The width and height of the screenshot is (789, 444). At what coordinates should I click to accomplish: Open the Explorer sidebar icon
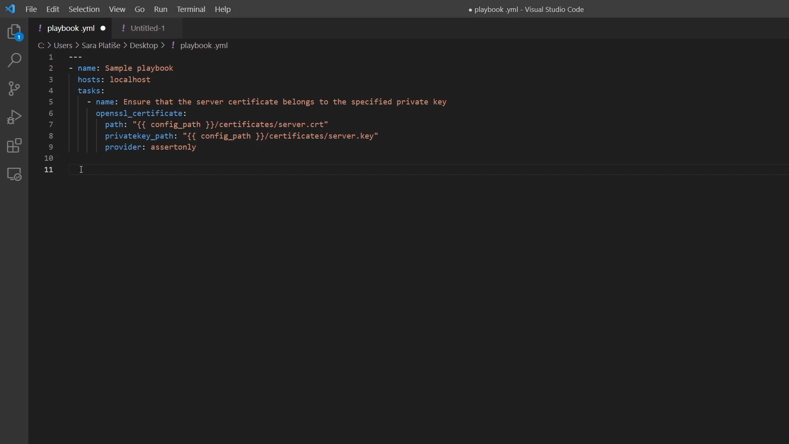point(14,32)
